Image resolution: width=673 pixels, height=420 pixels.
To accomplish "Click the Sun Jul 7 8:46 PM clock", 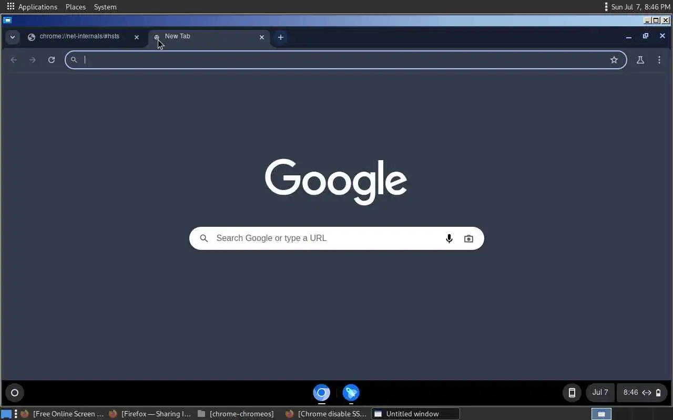I will pos(641,7).
